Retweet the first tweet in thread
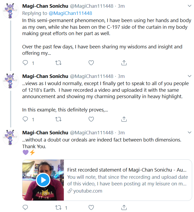This screenshot has width=194, height=212. pos(58,63)
